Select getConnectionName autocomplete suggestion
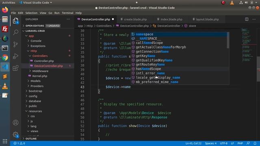 pyautogui.click(x=179, y=52)
